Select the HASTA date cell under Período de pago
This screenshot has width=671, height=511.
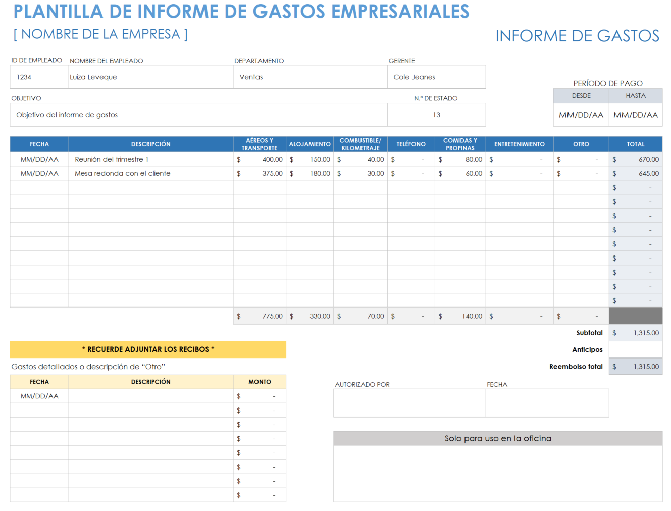(636, 115)
